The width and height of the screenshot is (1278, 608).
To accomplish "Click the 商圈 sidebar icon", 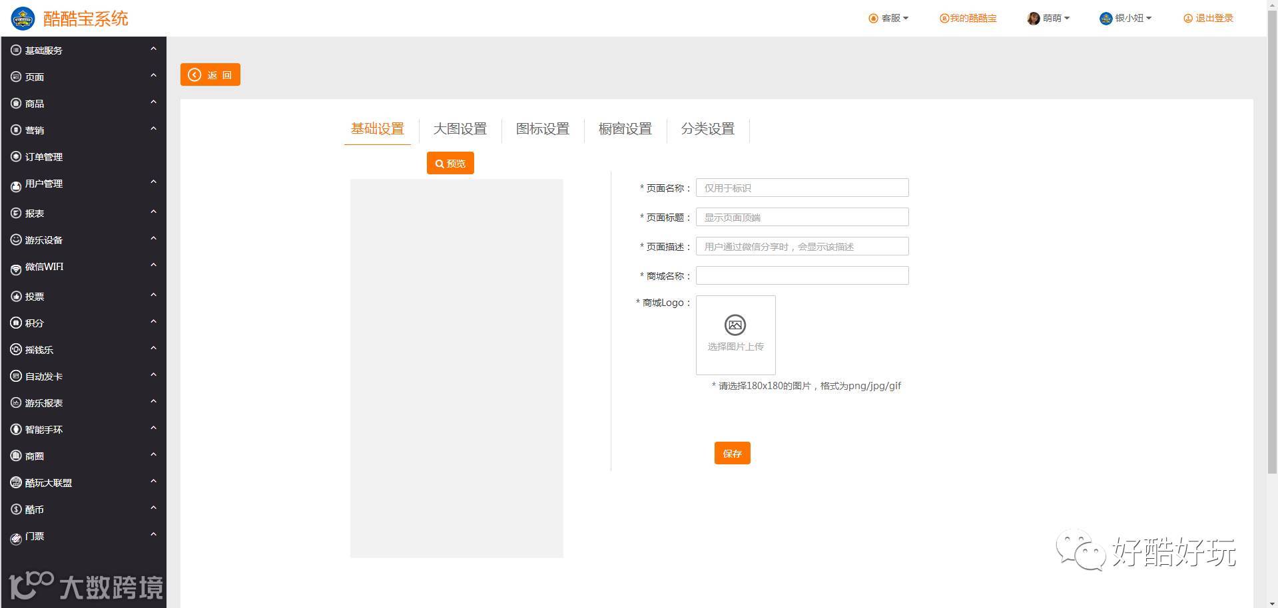I will coord(16,456).
